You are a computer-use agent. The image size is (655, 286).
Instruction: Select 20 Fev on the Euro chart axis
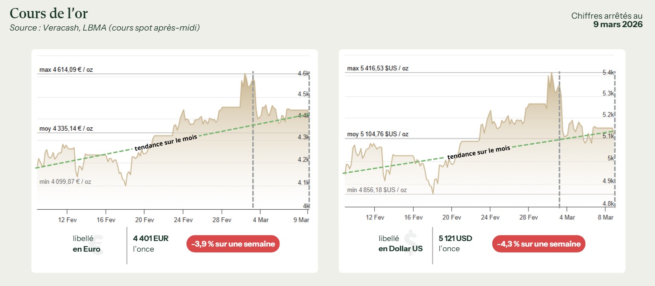coord(144,220)
